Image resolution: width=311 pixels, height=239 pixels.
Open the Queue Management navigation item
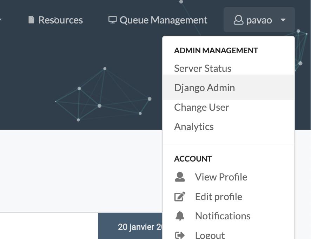(x=163, y=20)
